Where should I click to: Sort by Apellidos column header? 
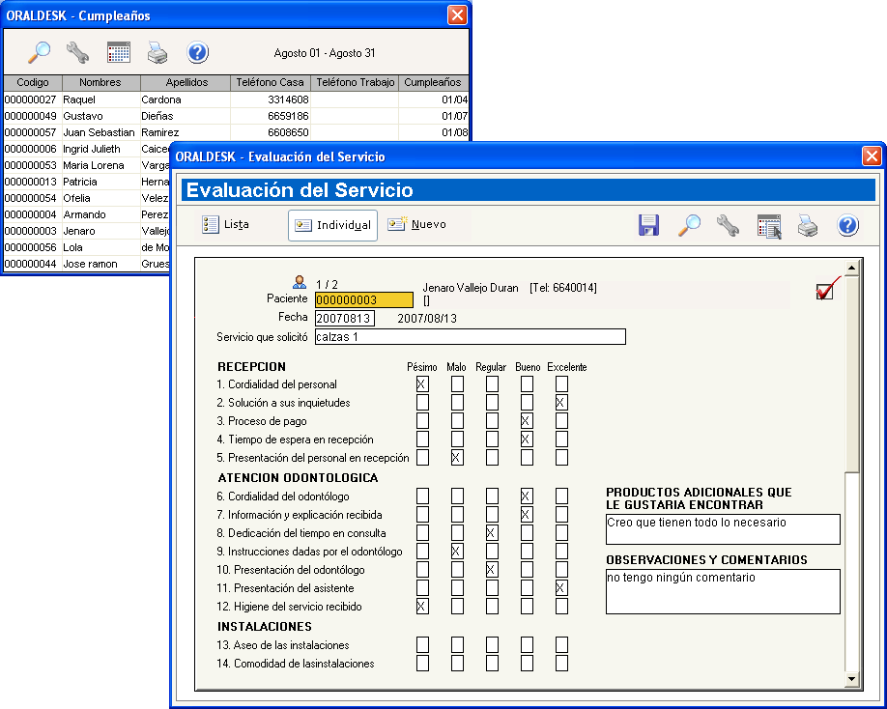186,82
